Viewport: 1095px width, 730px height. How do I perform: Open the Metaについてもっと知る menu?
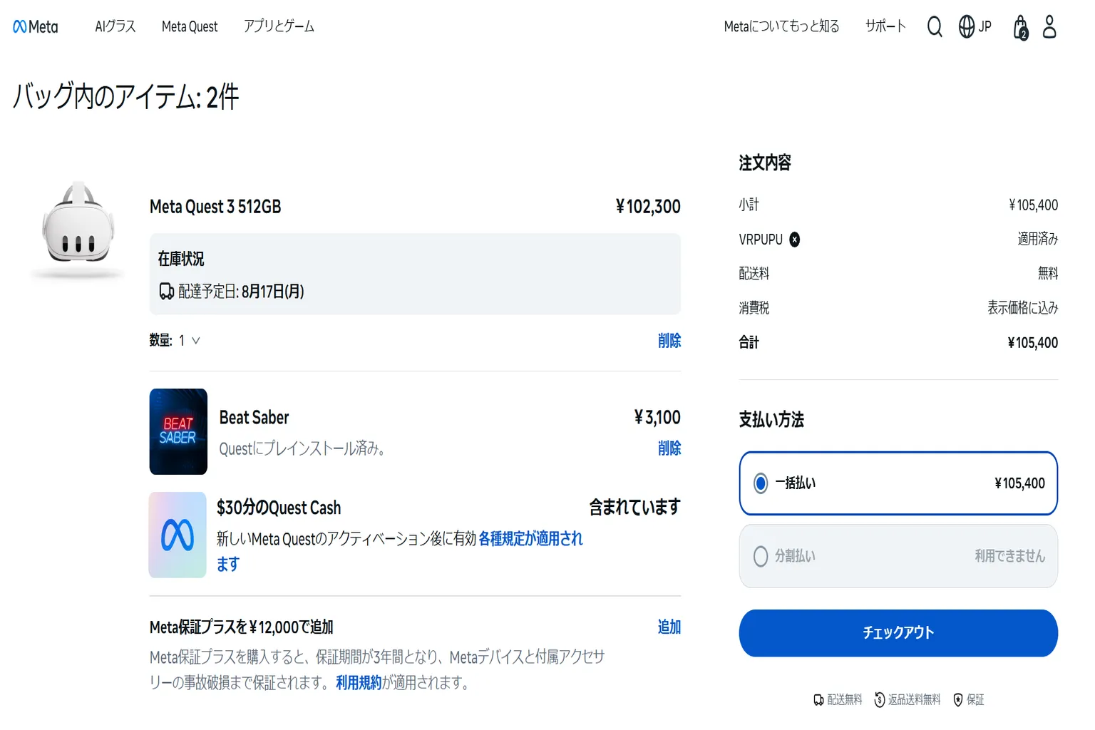[x=781, y=27]
